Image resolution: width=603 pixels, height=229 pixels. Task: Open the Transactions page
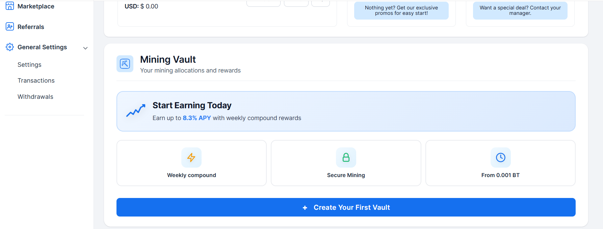click(36, 81)
